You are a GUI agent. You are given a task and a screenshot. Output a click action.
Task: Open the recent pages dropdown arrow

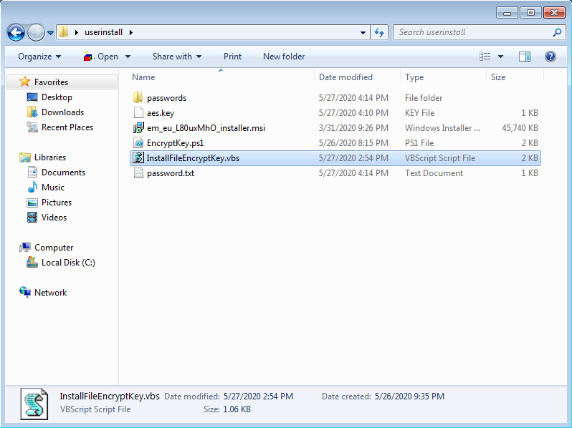[50, 33]
